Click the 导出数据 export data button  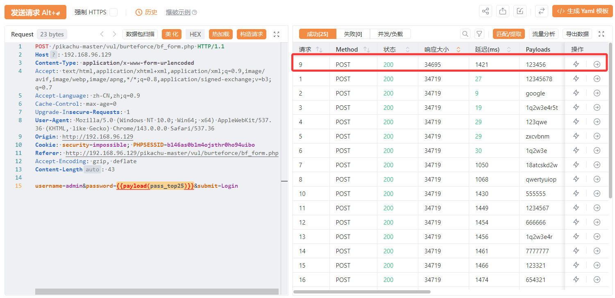577,34
